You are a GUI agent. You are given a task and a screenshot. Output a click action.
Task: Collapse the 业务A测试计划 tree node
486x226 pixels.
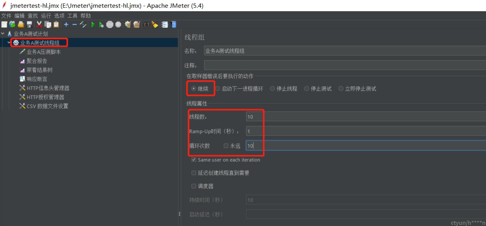3,34
